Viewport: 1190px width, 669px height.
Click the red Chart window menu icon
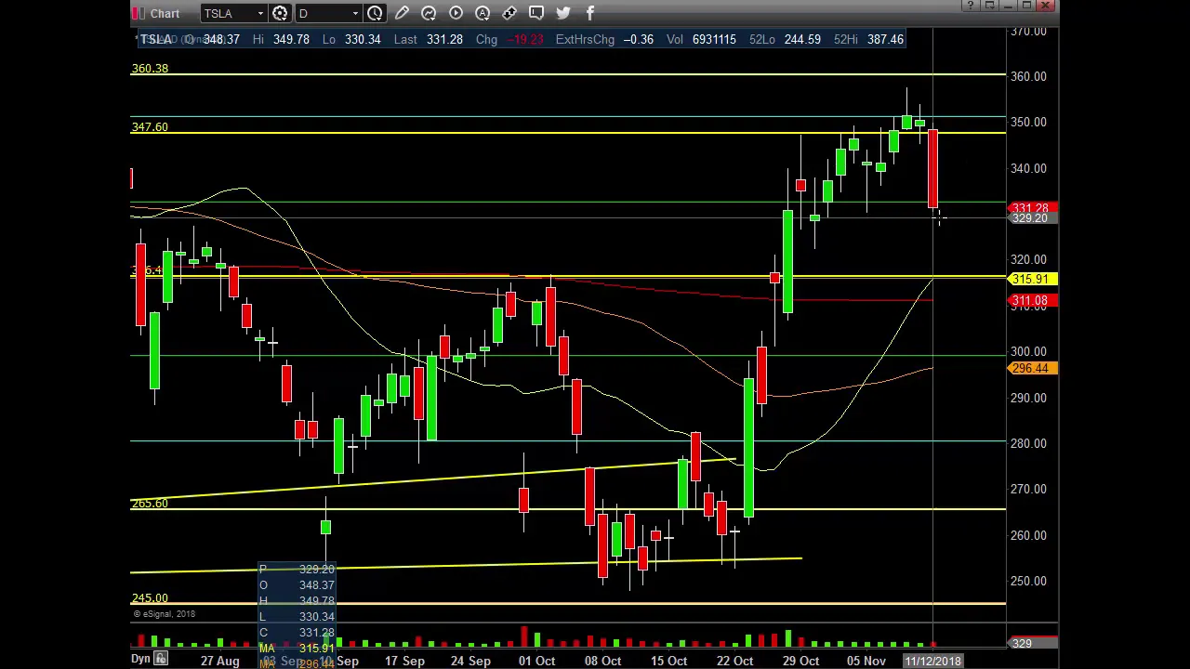pos(138,13)
